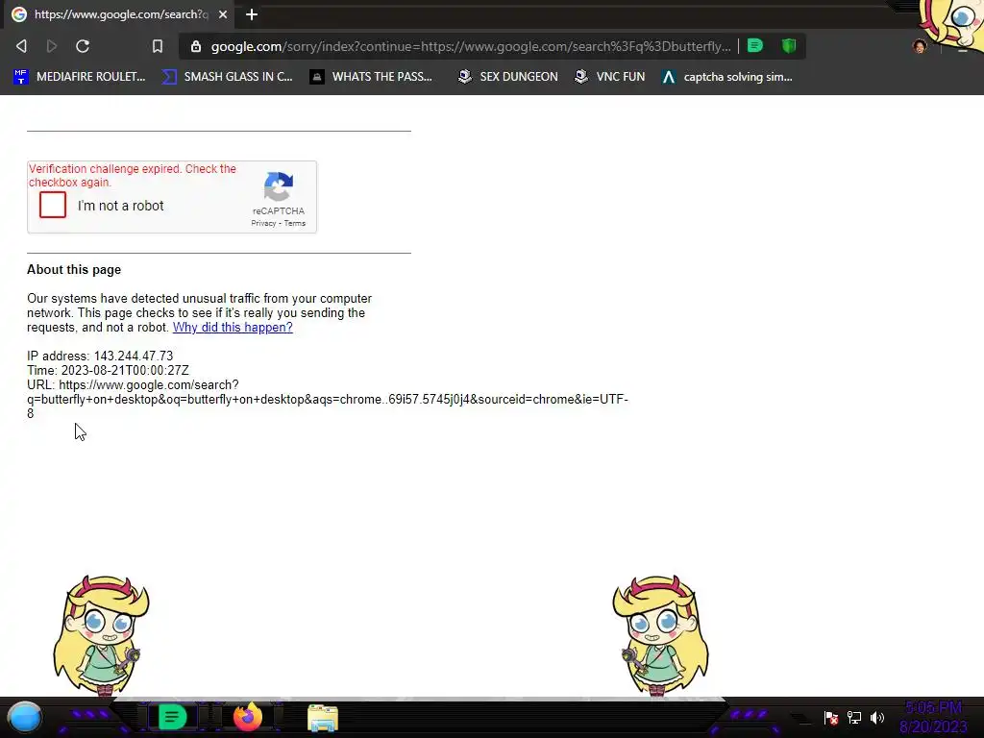
Task: Click the IP address 143.244.47.73 text
Action: click(x=100, y=356)
